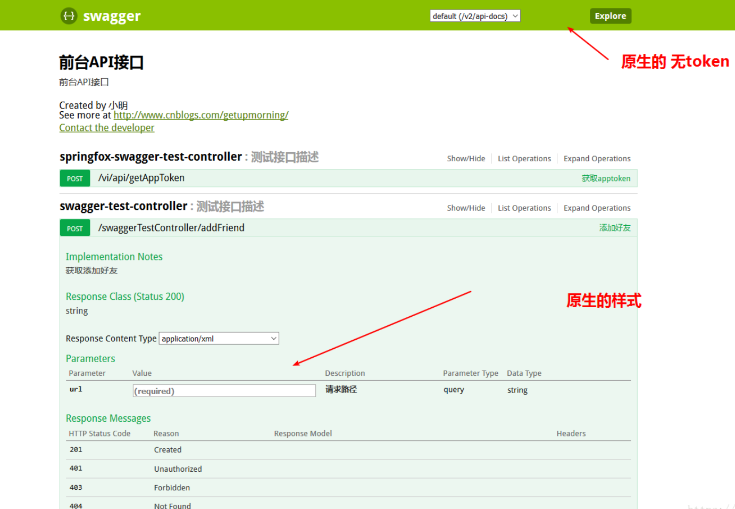Click the 401 status code cell
Screen dimensions: 735x509
coord(76,469)
